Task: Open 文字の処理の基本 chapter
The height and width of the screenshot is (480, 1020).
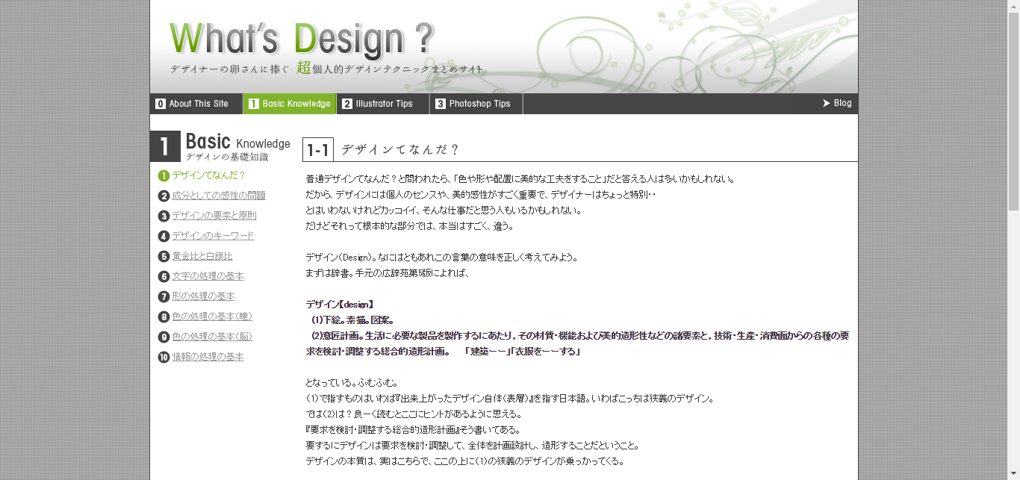Action: pos(208,276)
